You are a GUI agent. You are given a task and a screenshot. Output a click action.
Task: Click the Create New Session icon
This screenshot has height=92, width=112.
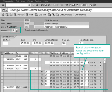[82, 5]
